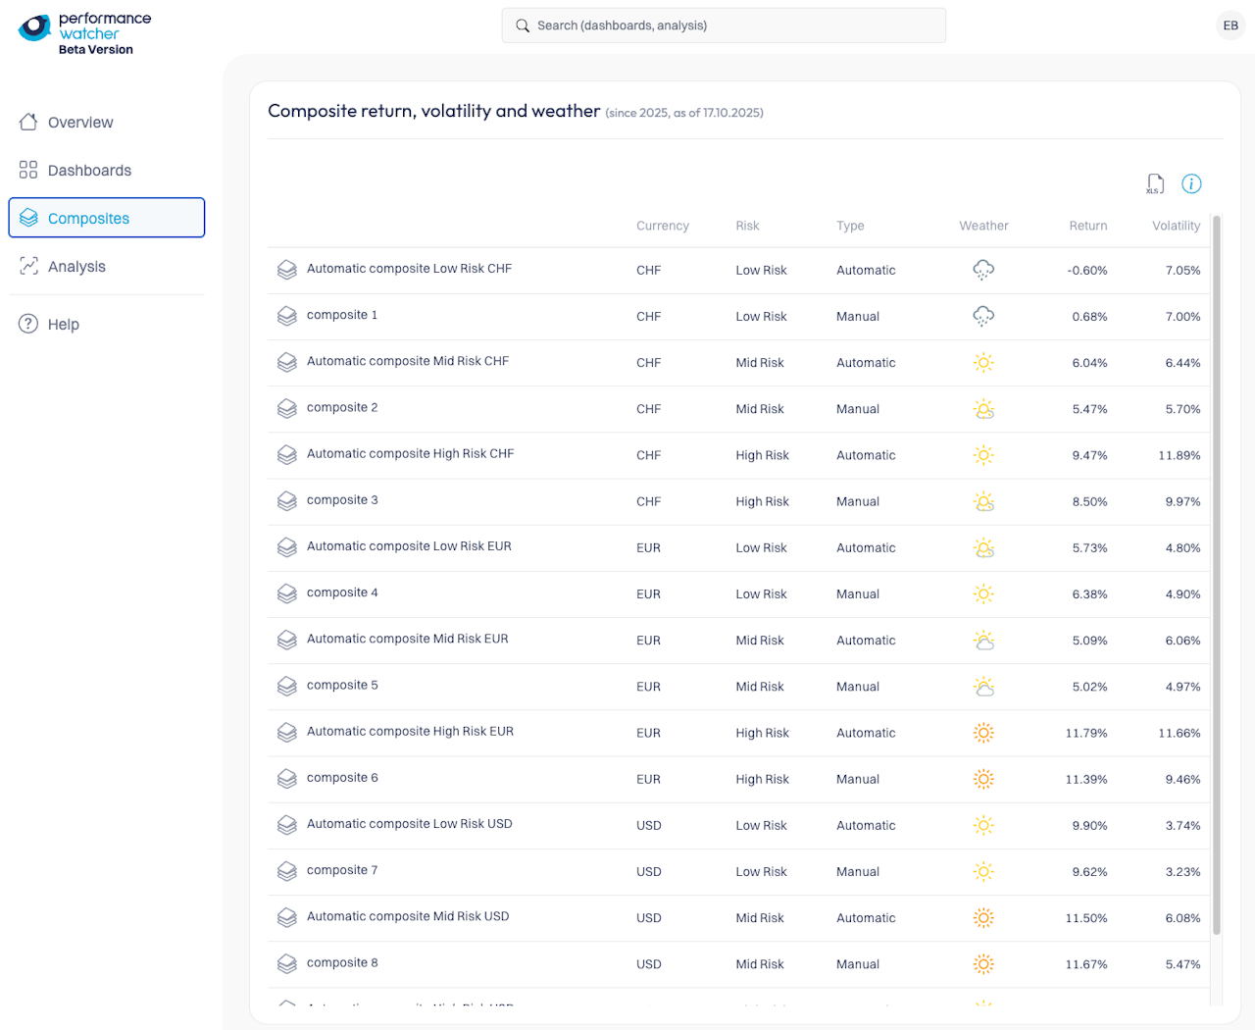The height and width of the screenshot is (1030, 1255).
Task: Open the Analysis section
Action: (x=76, y=267)
